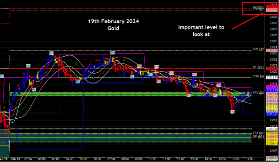The height and width of the screenshot is (162, 279).
Task: Select the 02:00 time axis label
Action: (x=42, y=159)
